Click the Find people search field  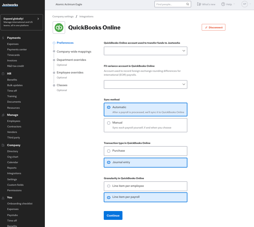coord(170,4)
